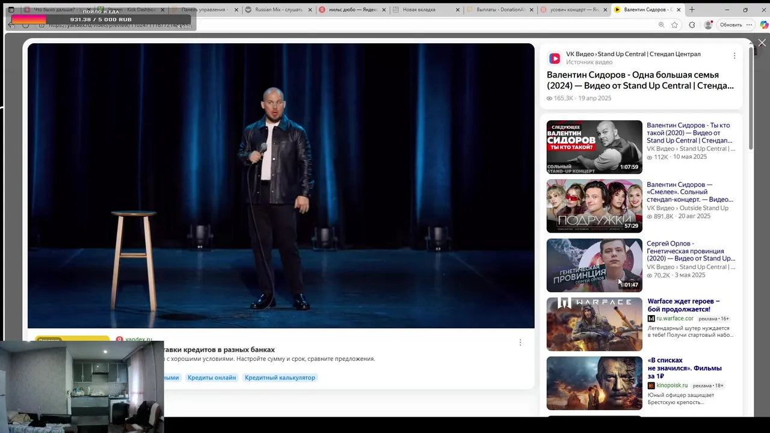The height and width of the screenshot is (433, 770).
Task: Click the VK Video source logo icon
Action: coord(555,58)
